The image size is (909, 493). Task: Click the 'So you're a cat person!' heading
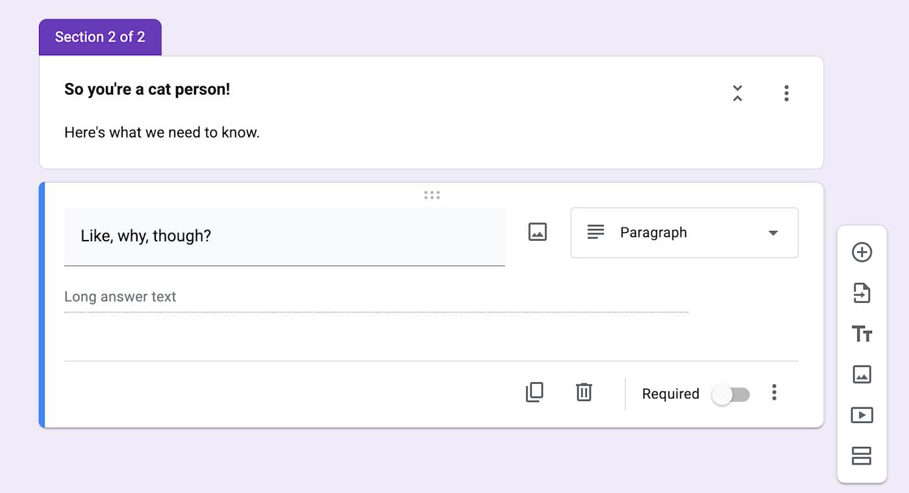pos(147,90)
